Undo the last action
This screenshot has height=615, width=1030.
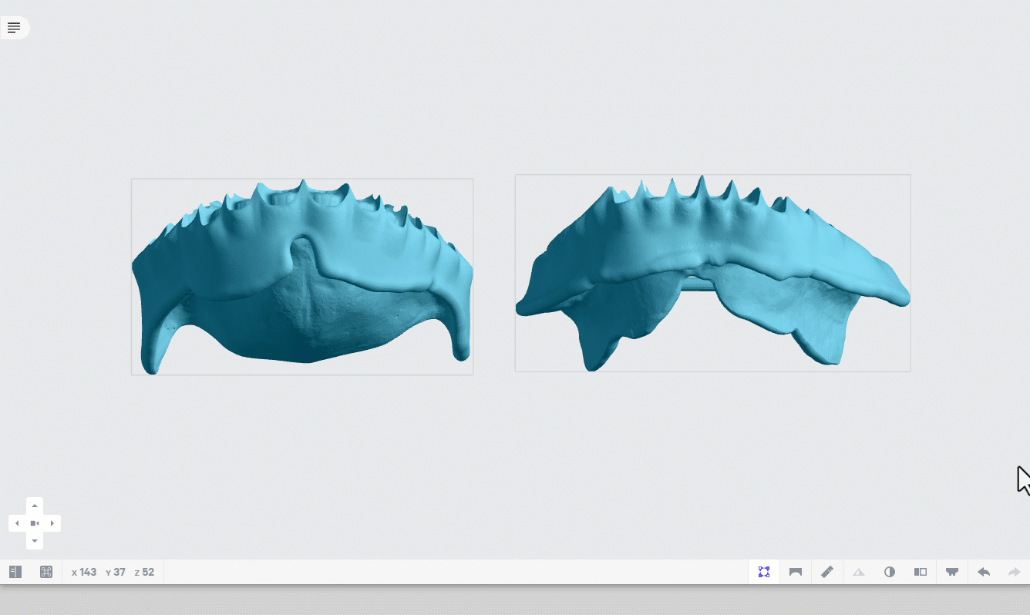tap(984, 572)
